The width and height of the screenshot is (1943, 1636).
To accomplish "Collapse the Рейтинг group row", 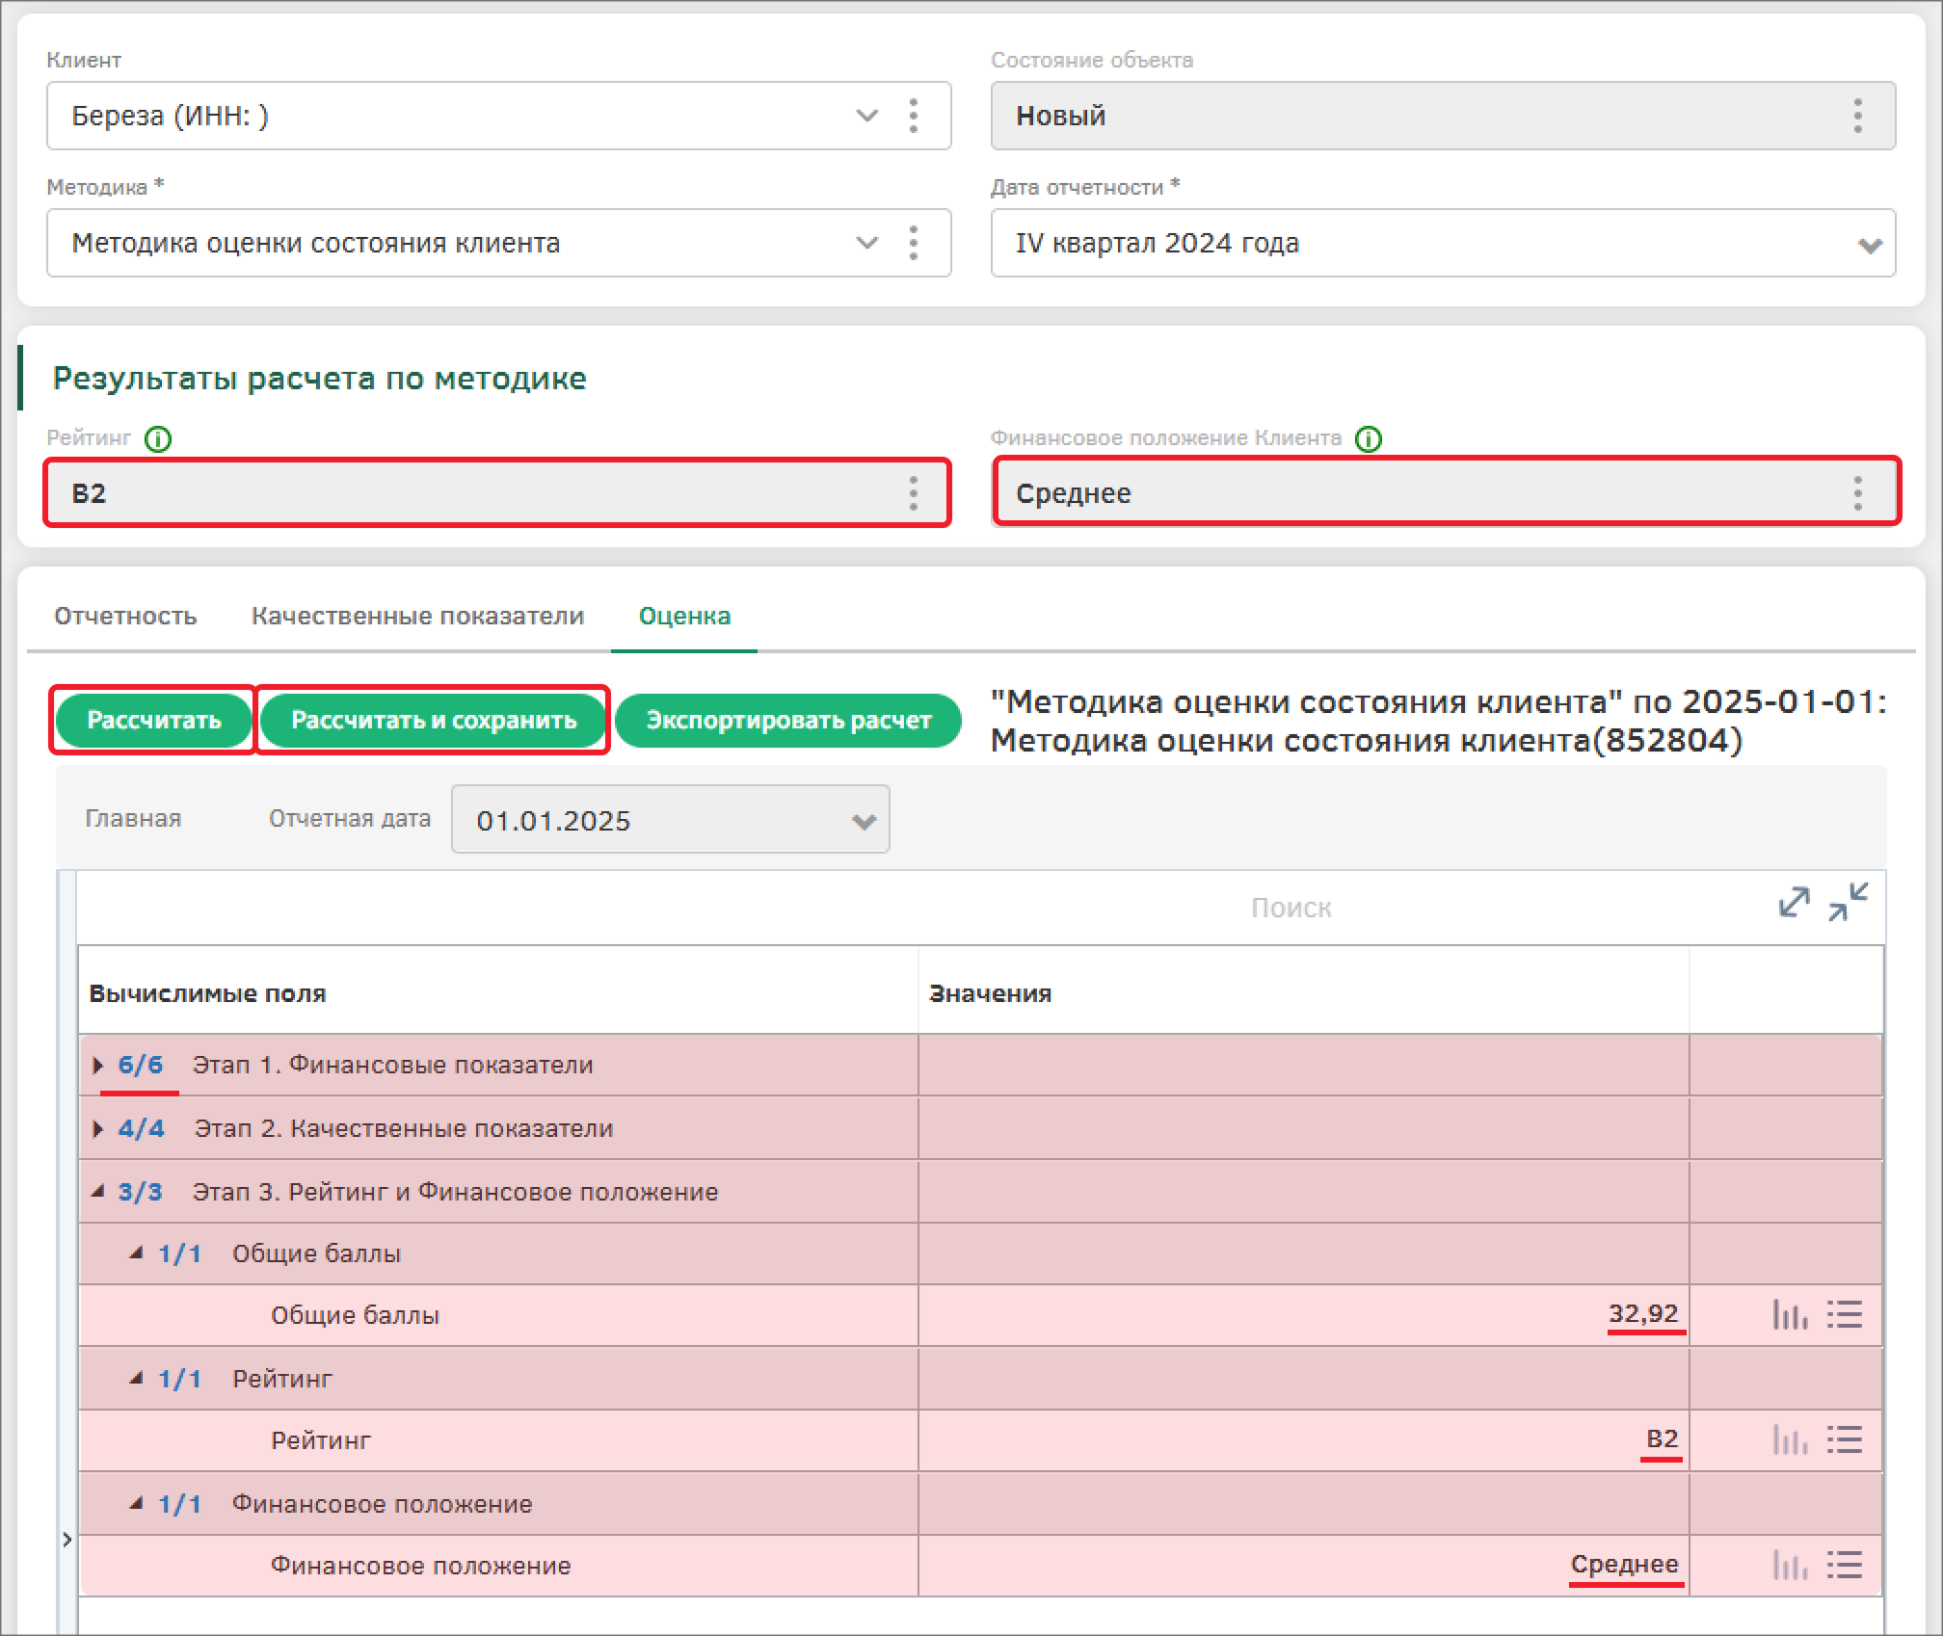I will 137,1379.
